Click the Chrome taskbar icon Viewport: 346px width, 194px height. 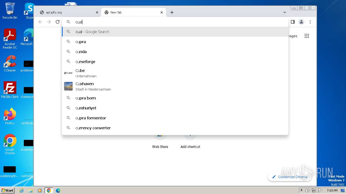tap(49, 190)
